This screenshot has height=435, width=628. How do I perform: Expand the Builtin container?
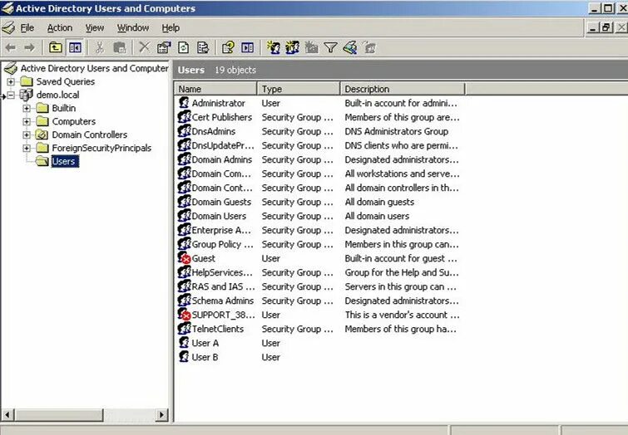pos(27,109)
